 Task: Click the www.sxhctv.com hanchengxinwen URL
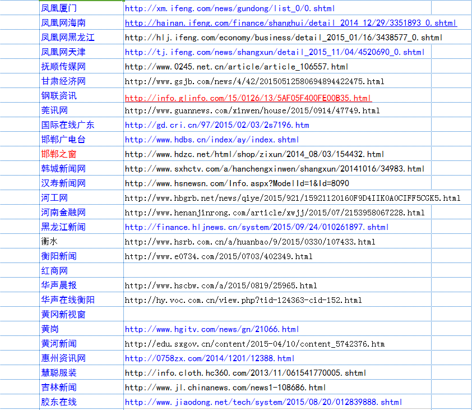coord(275,169)
